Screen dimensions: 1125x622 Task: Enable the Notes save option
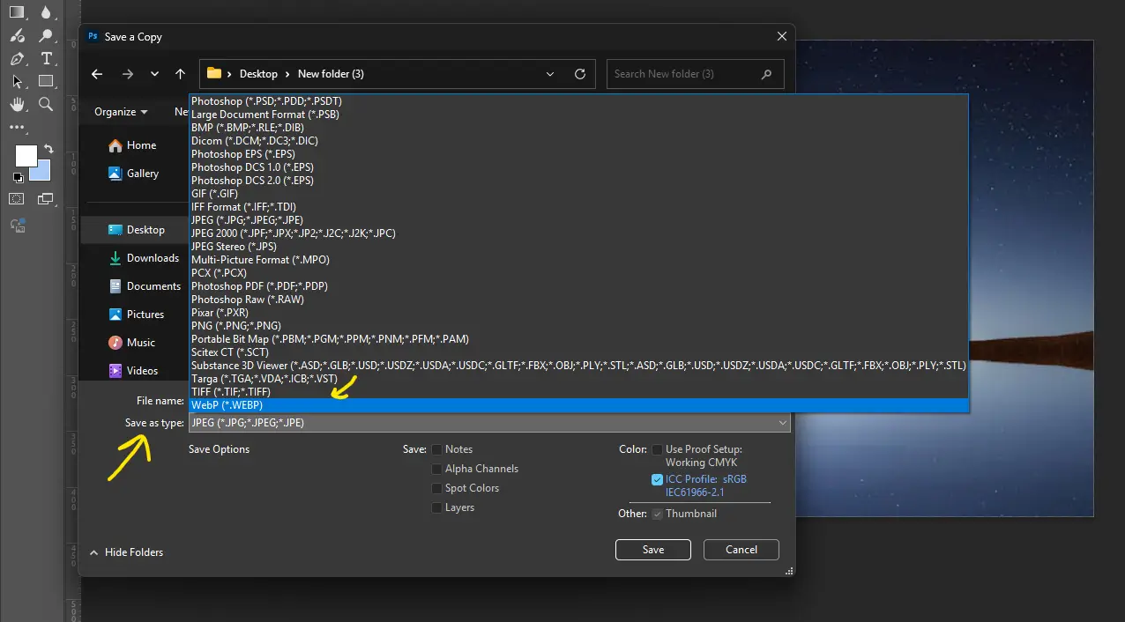[x=436, y=448]
